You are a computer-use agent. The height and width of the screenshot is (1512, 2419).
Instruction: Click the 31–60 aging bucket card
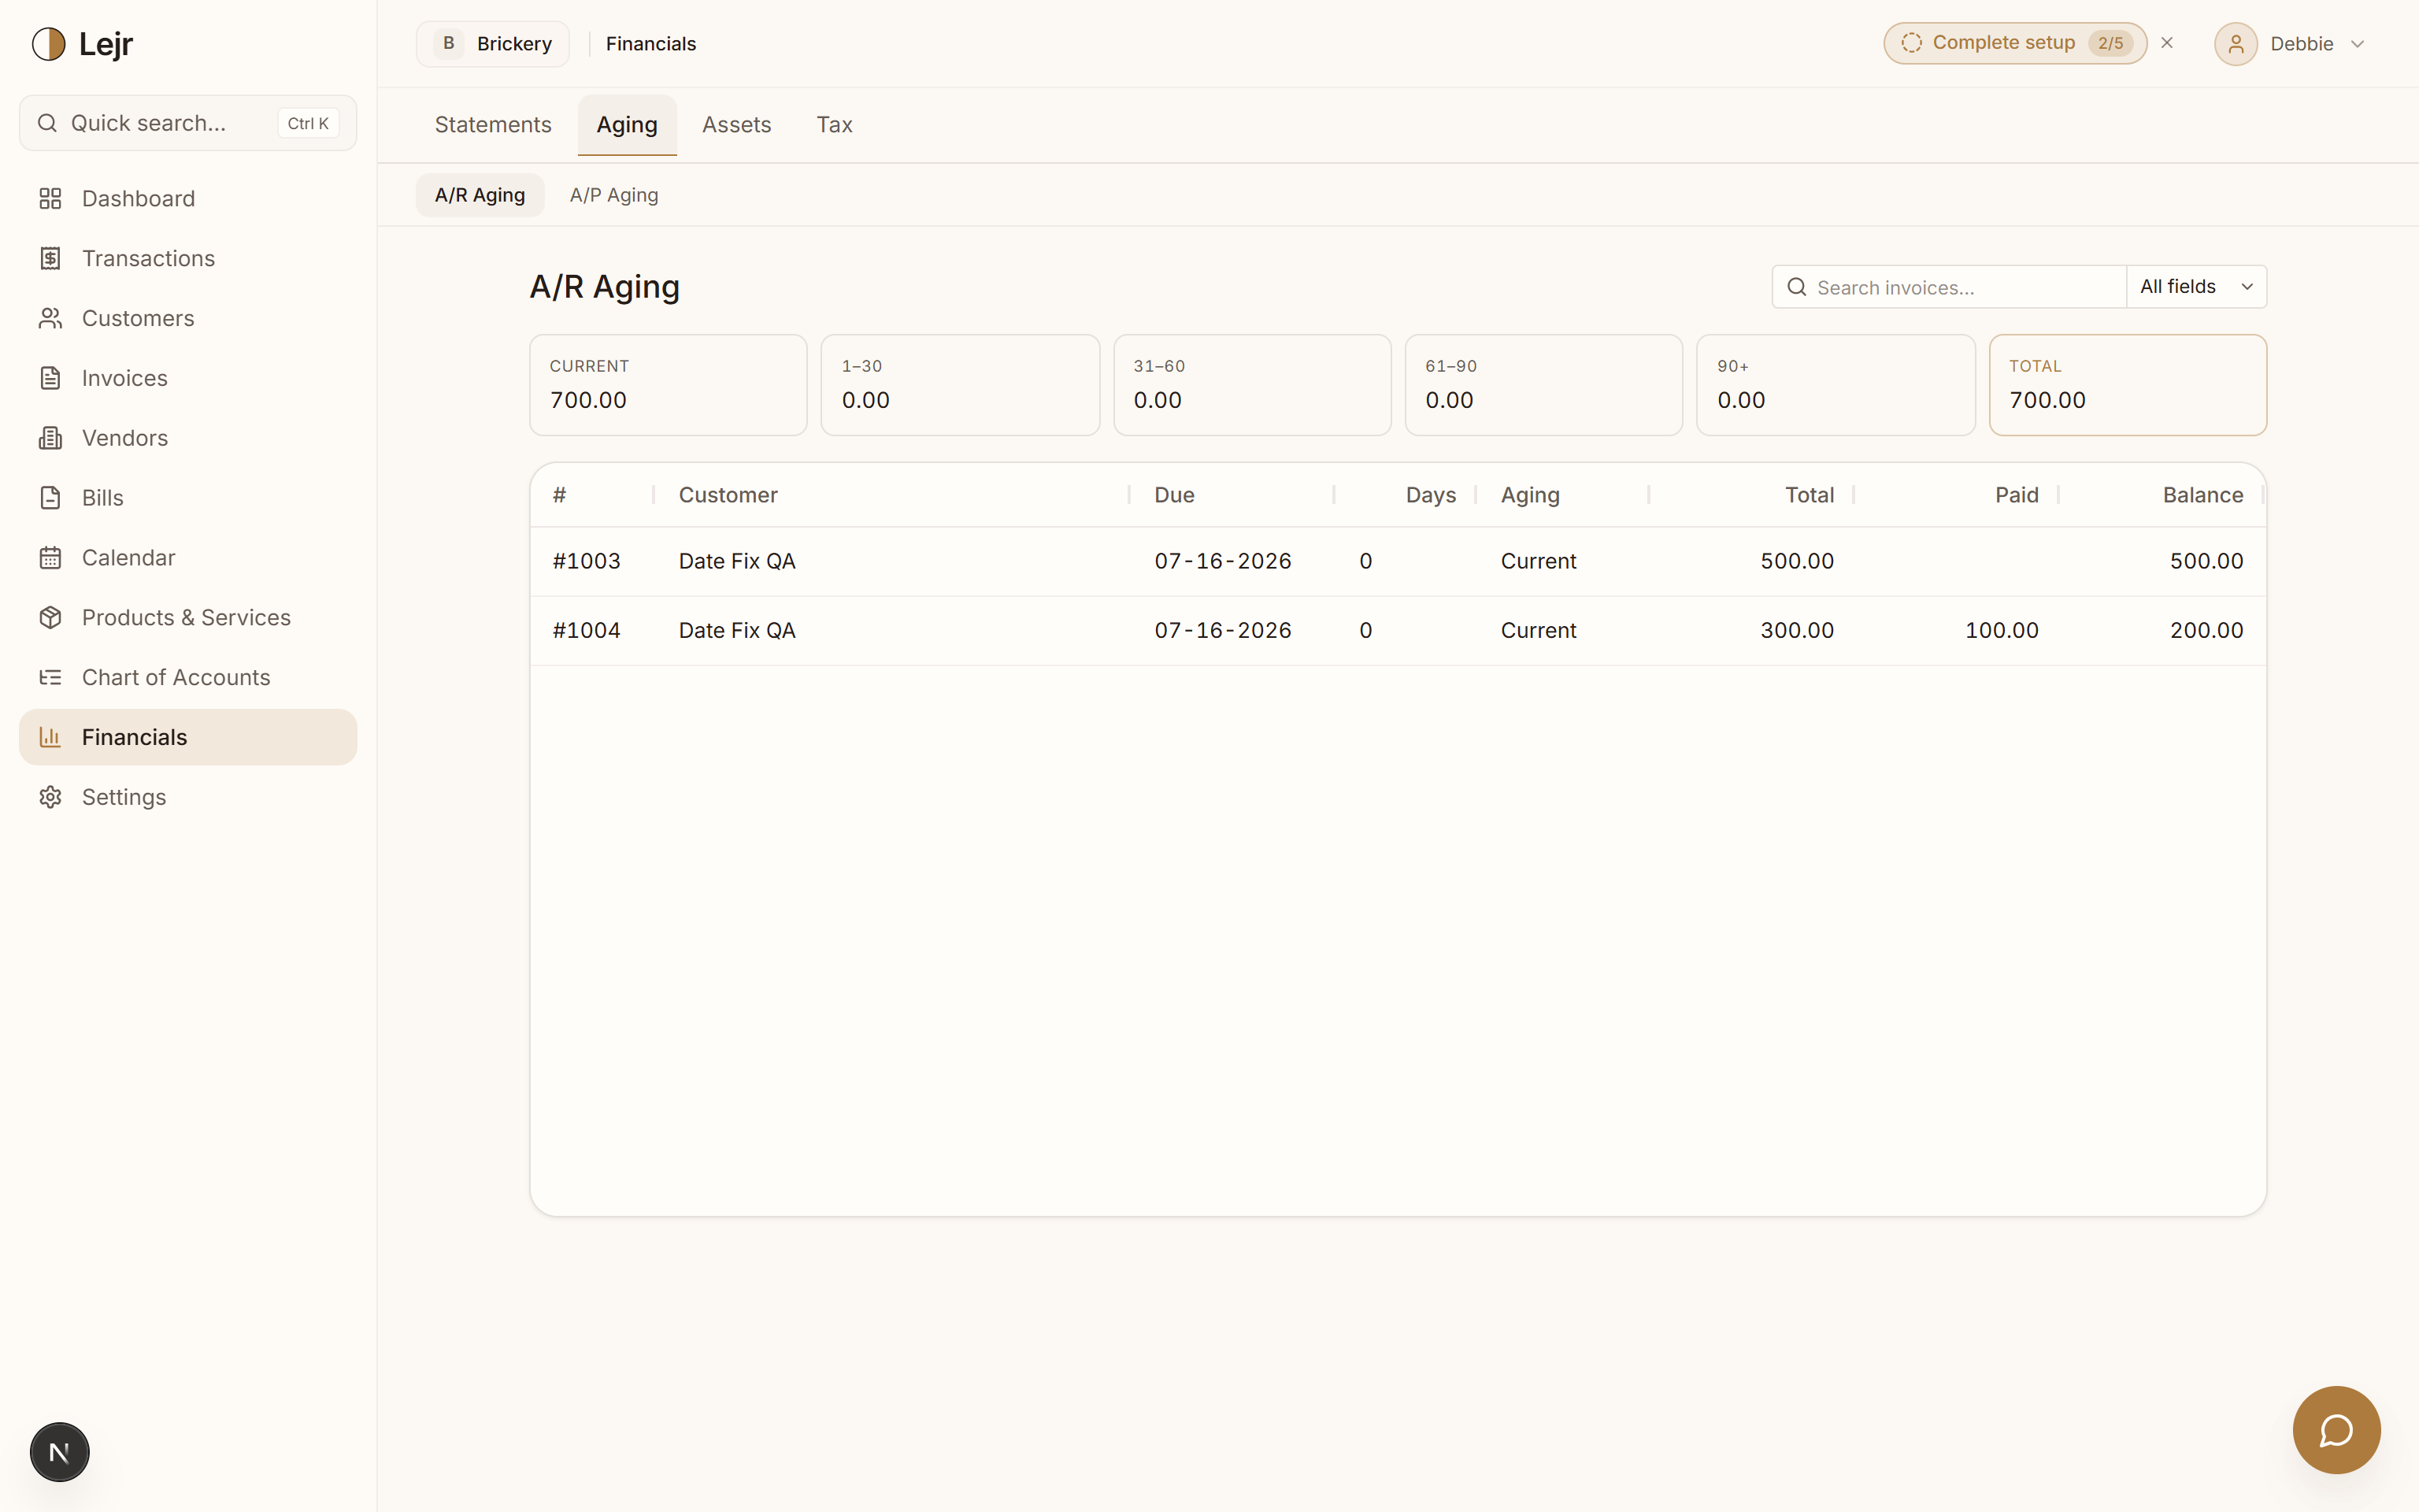pos(1251,385)
